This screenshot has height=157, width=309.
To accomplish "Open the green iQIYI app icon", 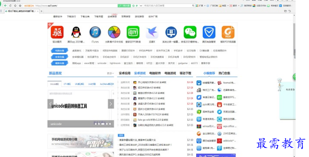I will tap(133, 32).
